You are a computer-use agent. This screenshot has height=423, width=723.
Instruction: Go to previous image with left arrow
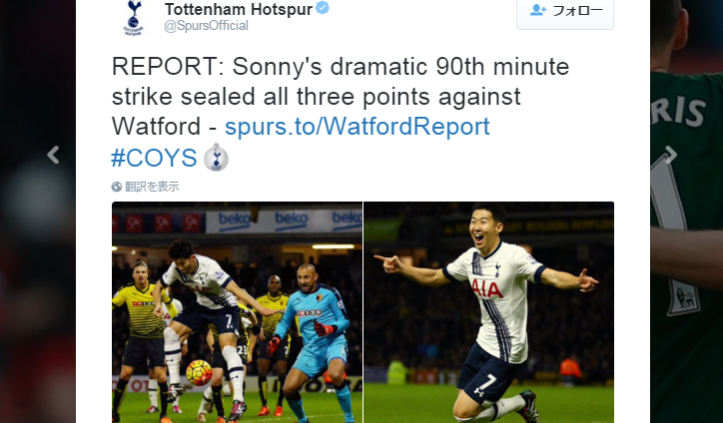(x=53, y=155)
